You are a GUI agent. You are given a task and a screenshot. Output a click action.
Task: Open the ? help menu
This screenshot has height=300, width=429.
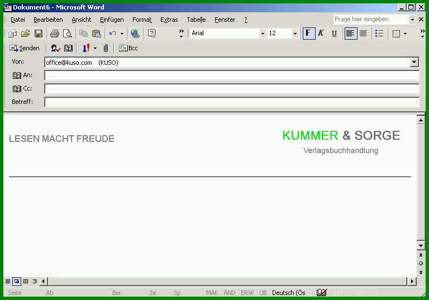(246, 20)
